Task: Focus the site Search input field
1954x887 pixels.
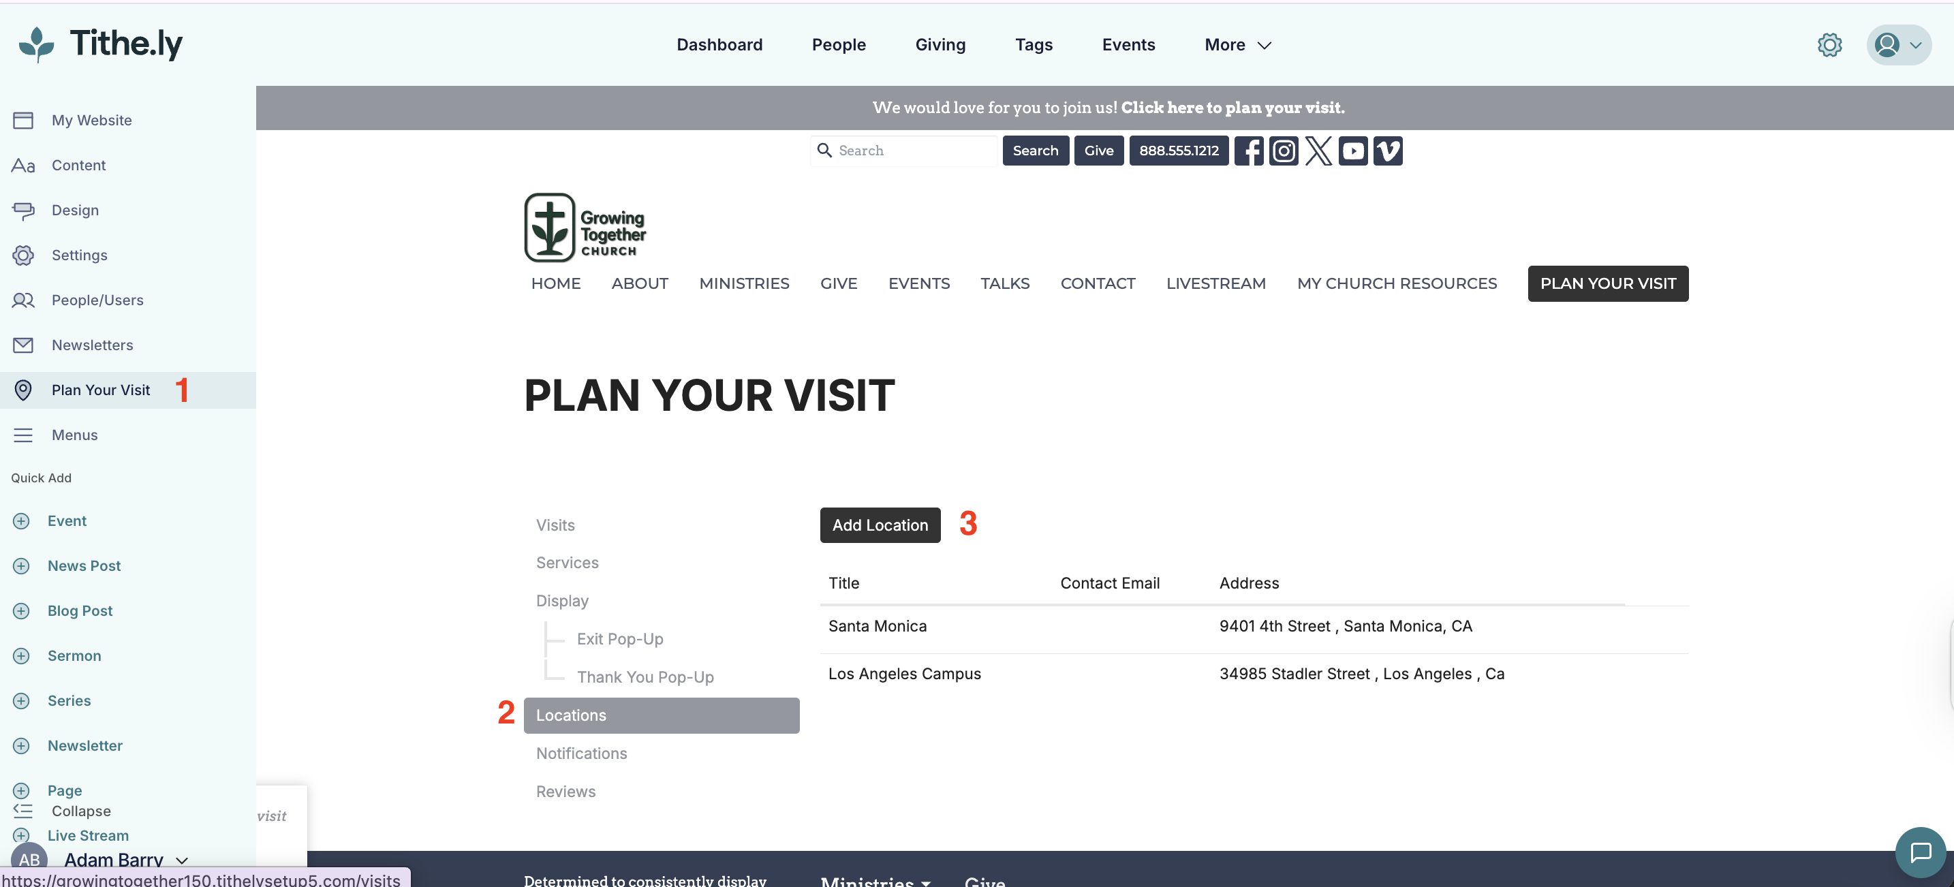Action: point(903,151)
